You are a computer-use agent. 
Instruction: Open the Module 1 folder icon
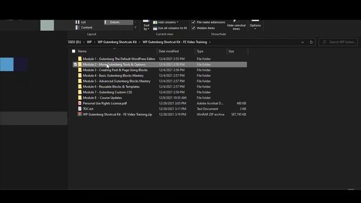(80, 59)
